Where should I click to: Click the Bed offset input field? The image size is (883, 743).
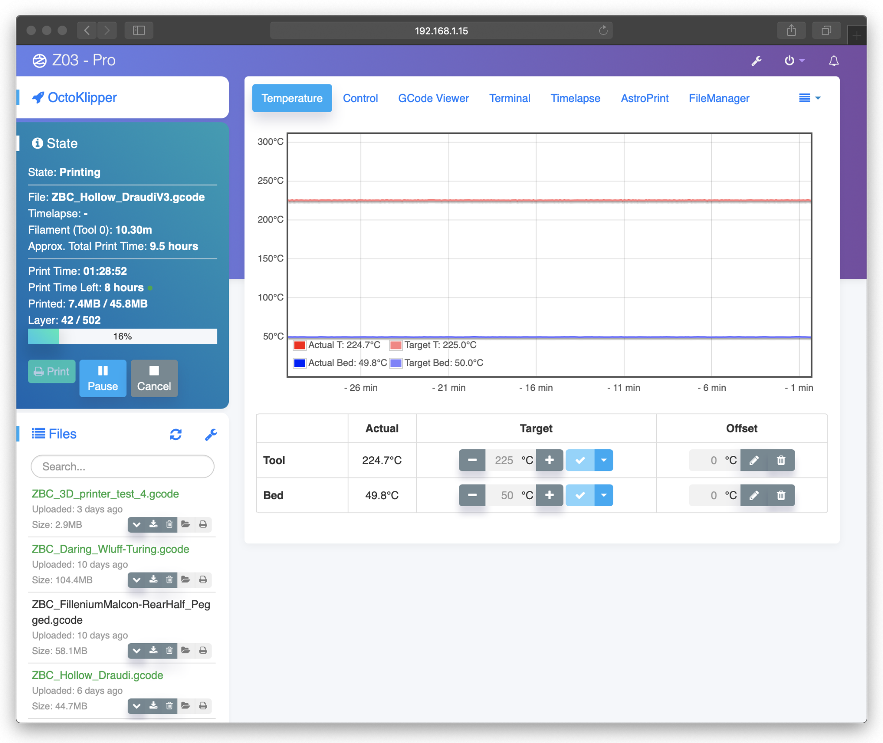coord(706,495)
